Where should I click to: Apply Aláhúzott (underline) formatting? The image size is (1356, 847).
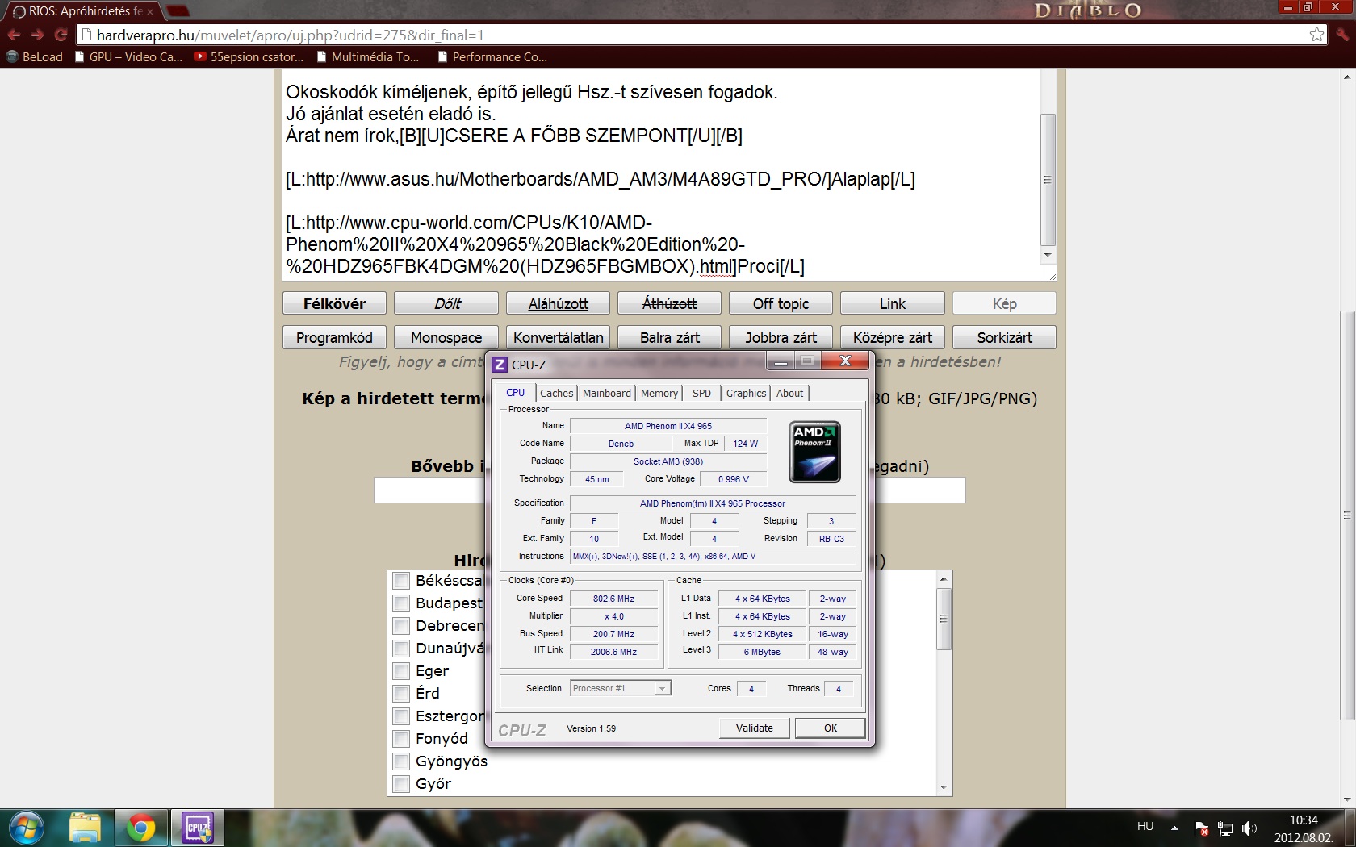click(558, 303)
